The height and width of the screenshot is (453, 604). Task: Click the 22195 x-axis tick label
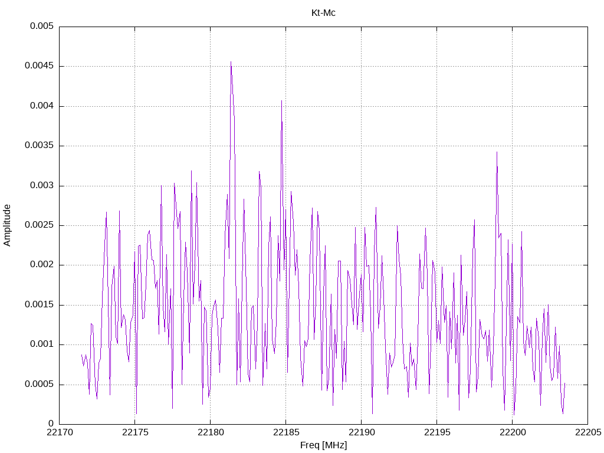(x=437, y=432)
